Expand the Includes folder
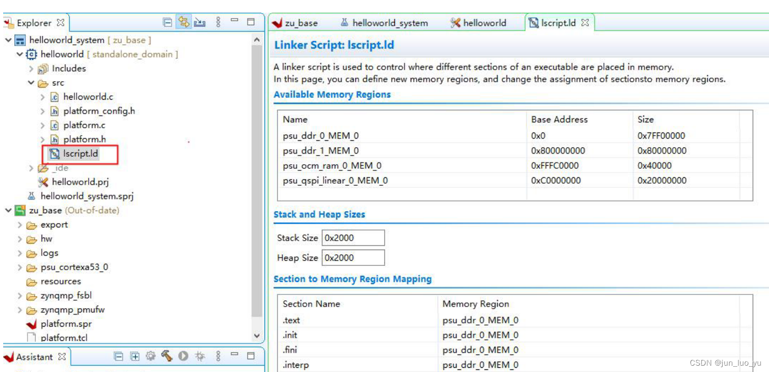Image resolution: width=769 pixels, height=372 pixels. point(31,69)
